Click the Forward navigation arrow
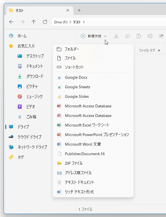The image size is (166, 217). point(23,22)
